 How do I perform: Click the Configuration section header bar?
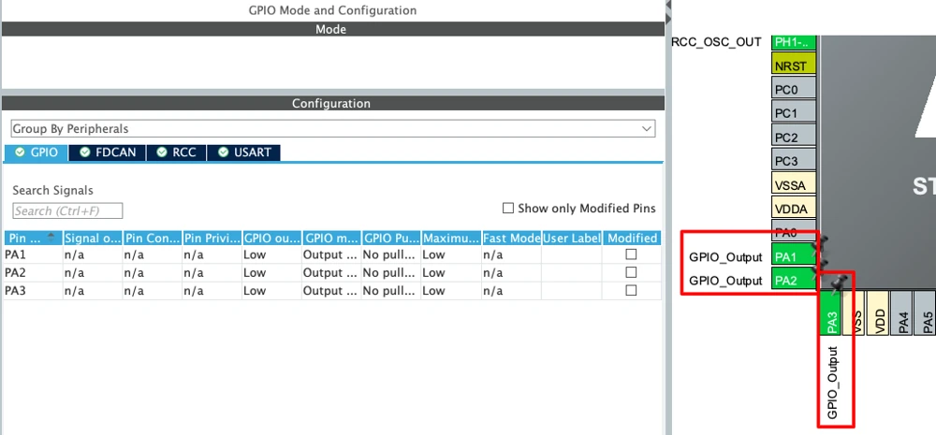click(x=332, y=103)
